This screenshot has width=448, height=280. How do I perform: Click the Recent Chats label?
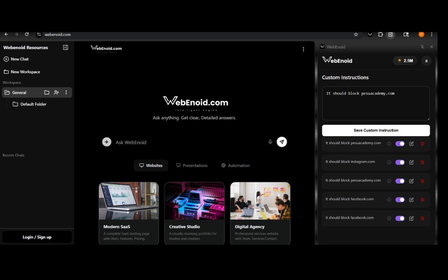13,155
